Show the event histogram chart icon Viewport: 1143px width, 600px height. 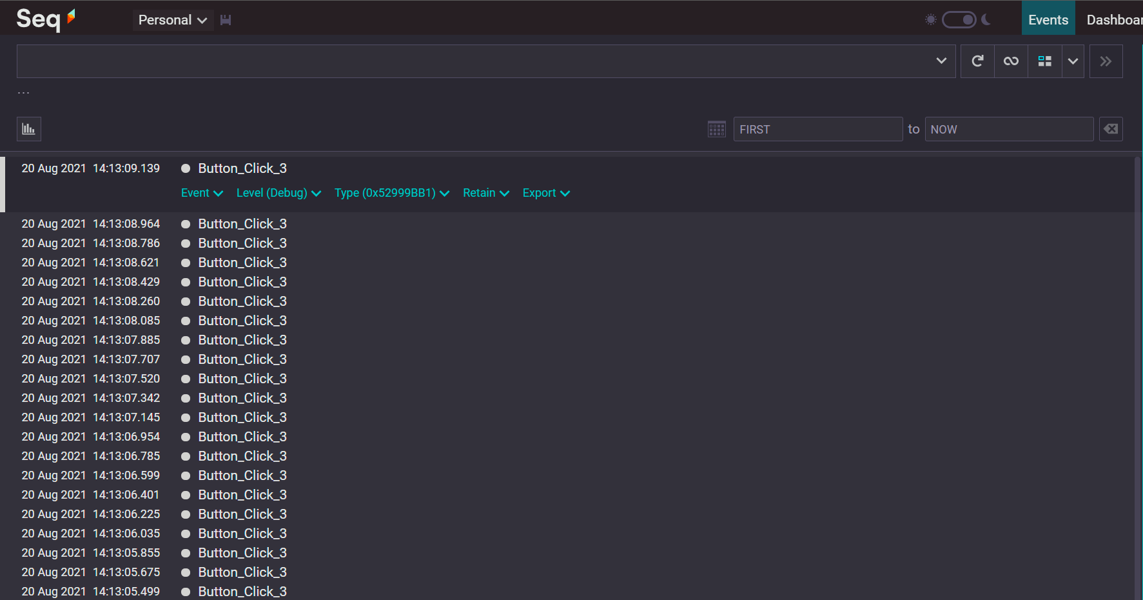pos(29,129)
